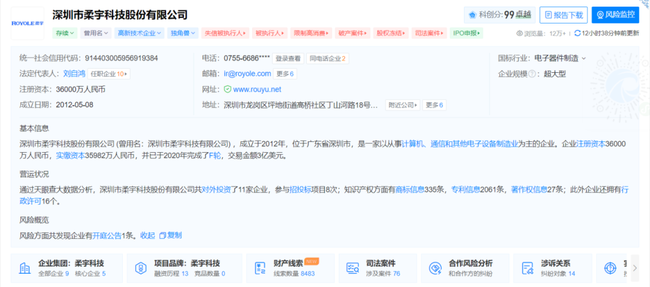Click 融资历程 13 count
The height and width of the screenshot is (287, 650).
point(171,273)
